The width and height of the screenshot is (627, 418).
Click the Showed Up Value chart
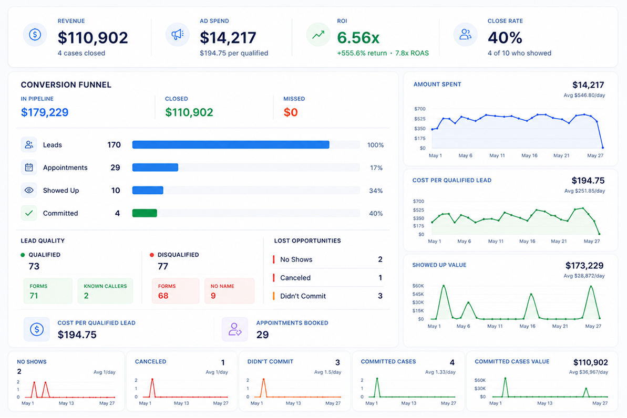tap(516, 302)
